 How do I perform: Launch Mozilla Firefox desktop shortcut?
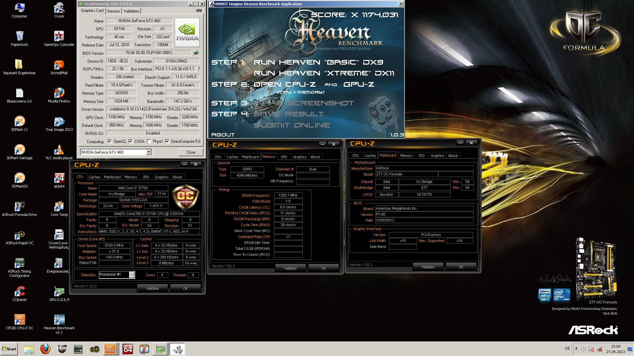(59, 95)
